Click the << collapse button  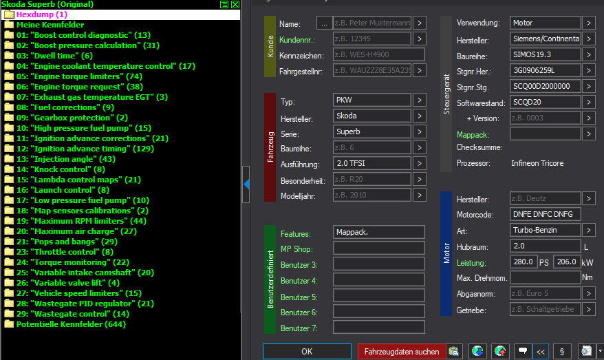[541, 352]
